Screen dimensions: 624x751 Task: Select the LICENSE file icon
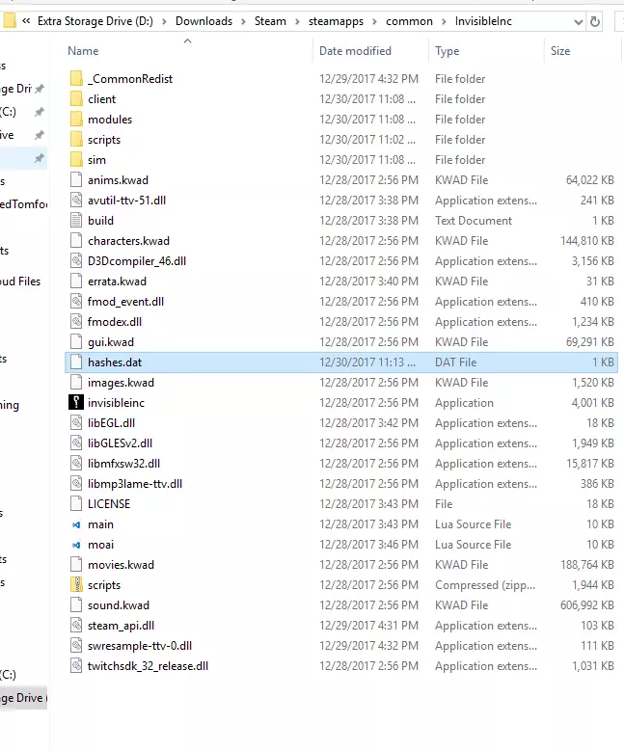pyautogui.click(x=76, y=504)
